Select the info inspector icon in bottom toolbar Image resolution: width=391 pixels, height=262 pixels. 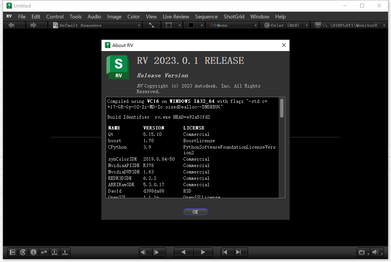click(x=33, y=252)
